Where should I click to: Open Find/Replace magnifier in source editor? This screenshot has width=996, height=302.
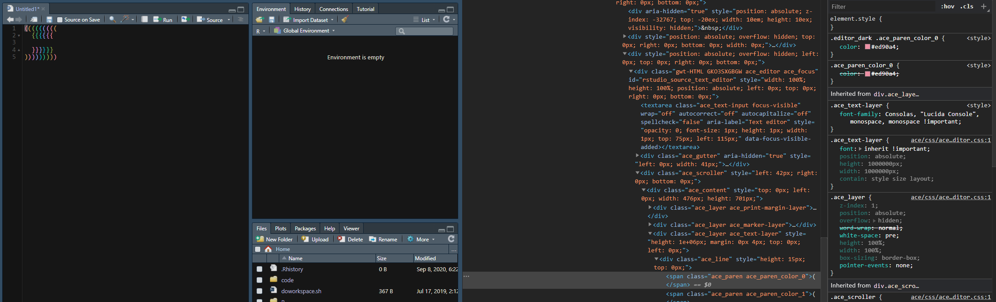113,19
